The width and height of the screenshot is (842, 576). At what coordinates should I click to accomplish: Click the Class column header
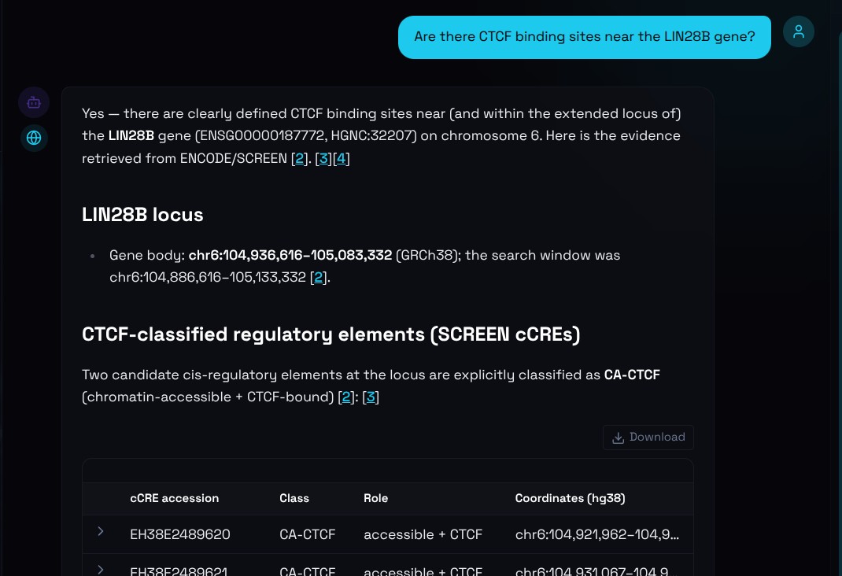[x=294, y=498]
